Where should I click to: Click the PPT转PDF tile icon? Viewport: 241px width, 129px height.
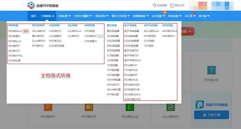coord(89,107)
